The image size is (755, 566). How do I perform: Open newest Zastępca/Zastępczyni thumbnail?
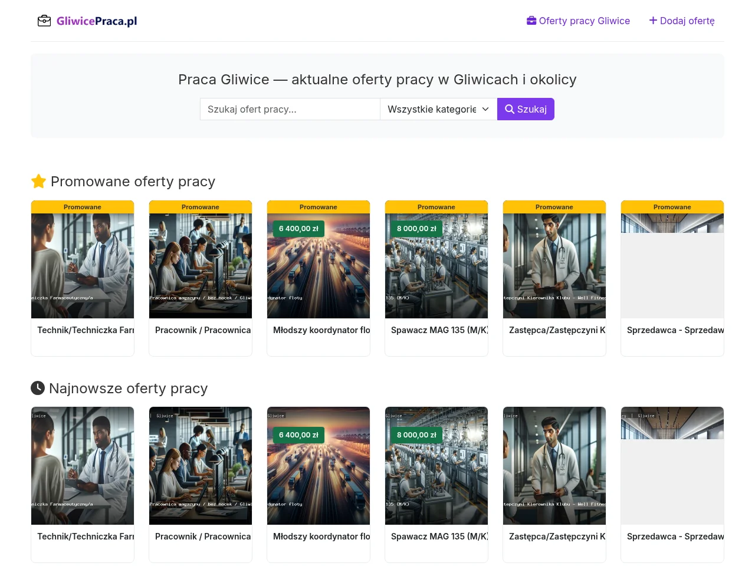tap(554, 466)
